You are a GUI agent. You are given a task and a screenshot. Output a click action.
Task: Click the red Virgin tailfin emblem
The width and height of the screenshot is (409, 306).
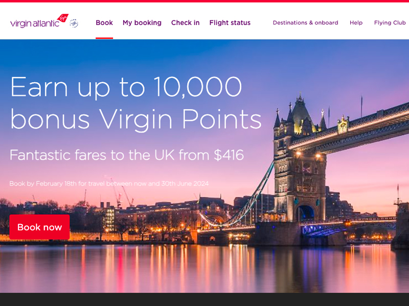(62, 18)
